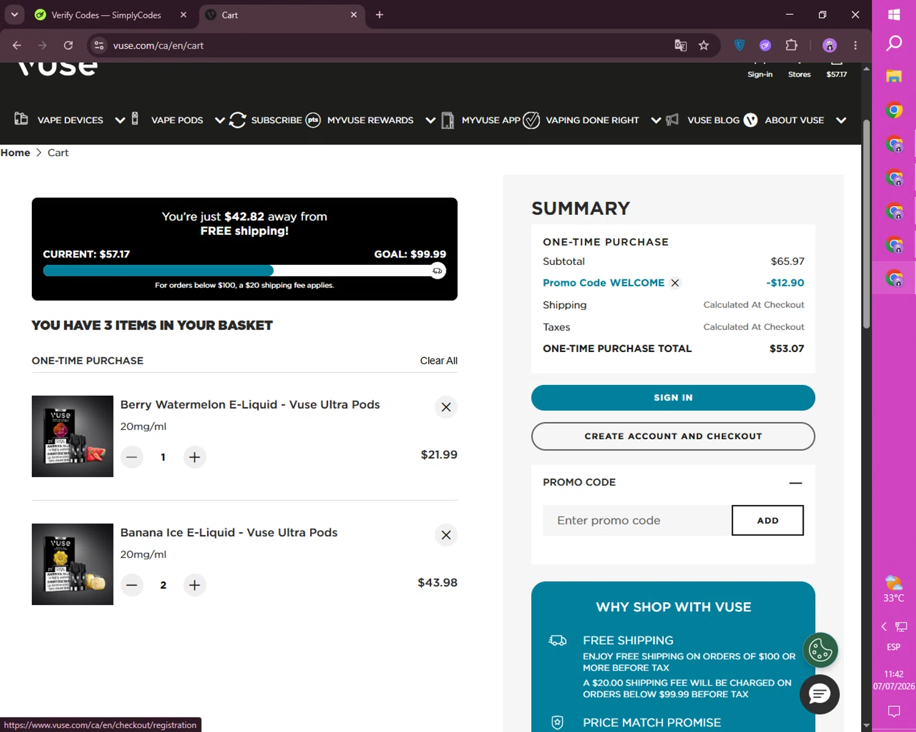Decrease Banana Ice quantity with minus

tap(131, 585)
